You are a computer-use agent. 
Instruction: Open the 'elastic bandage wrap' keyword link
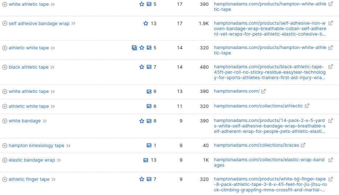(32, 160)
